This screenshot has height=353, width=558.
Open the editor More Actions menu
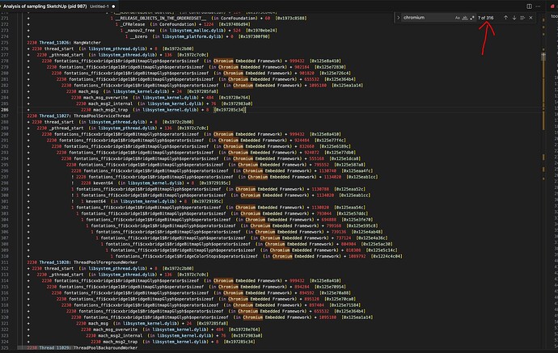538,6
